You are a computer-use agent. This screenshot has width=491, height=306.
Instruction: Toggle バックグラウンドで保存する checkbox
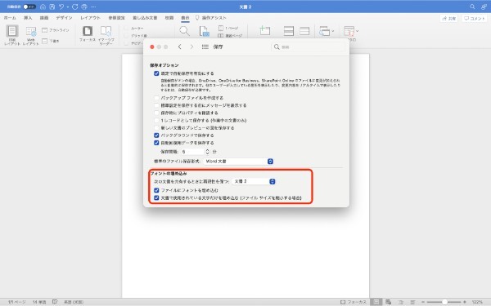pos(156,135)
